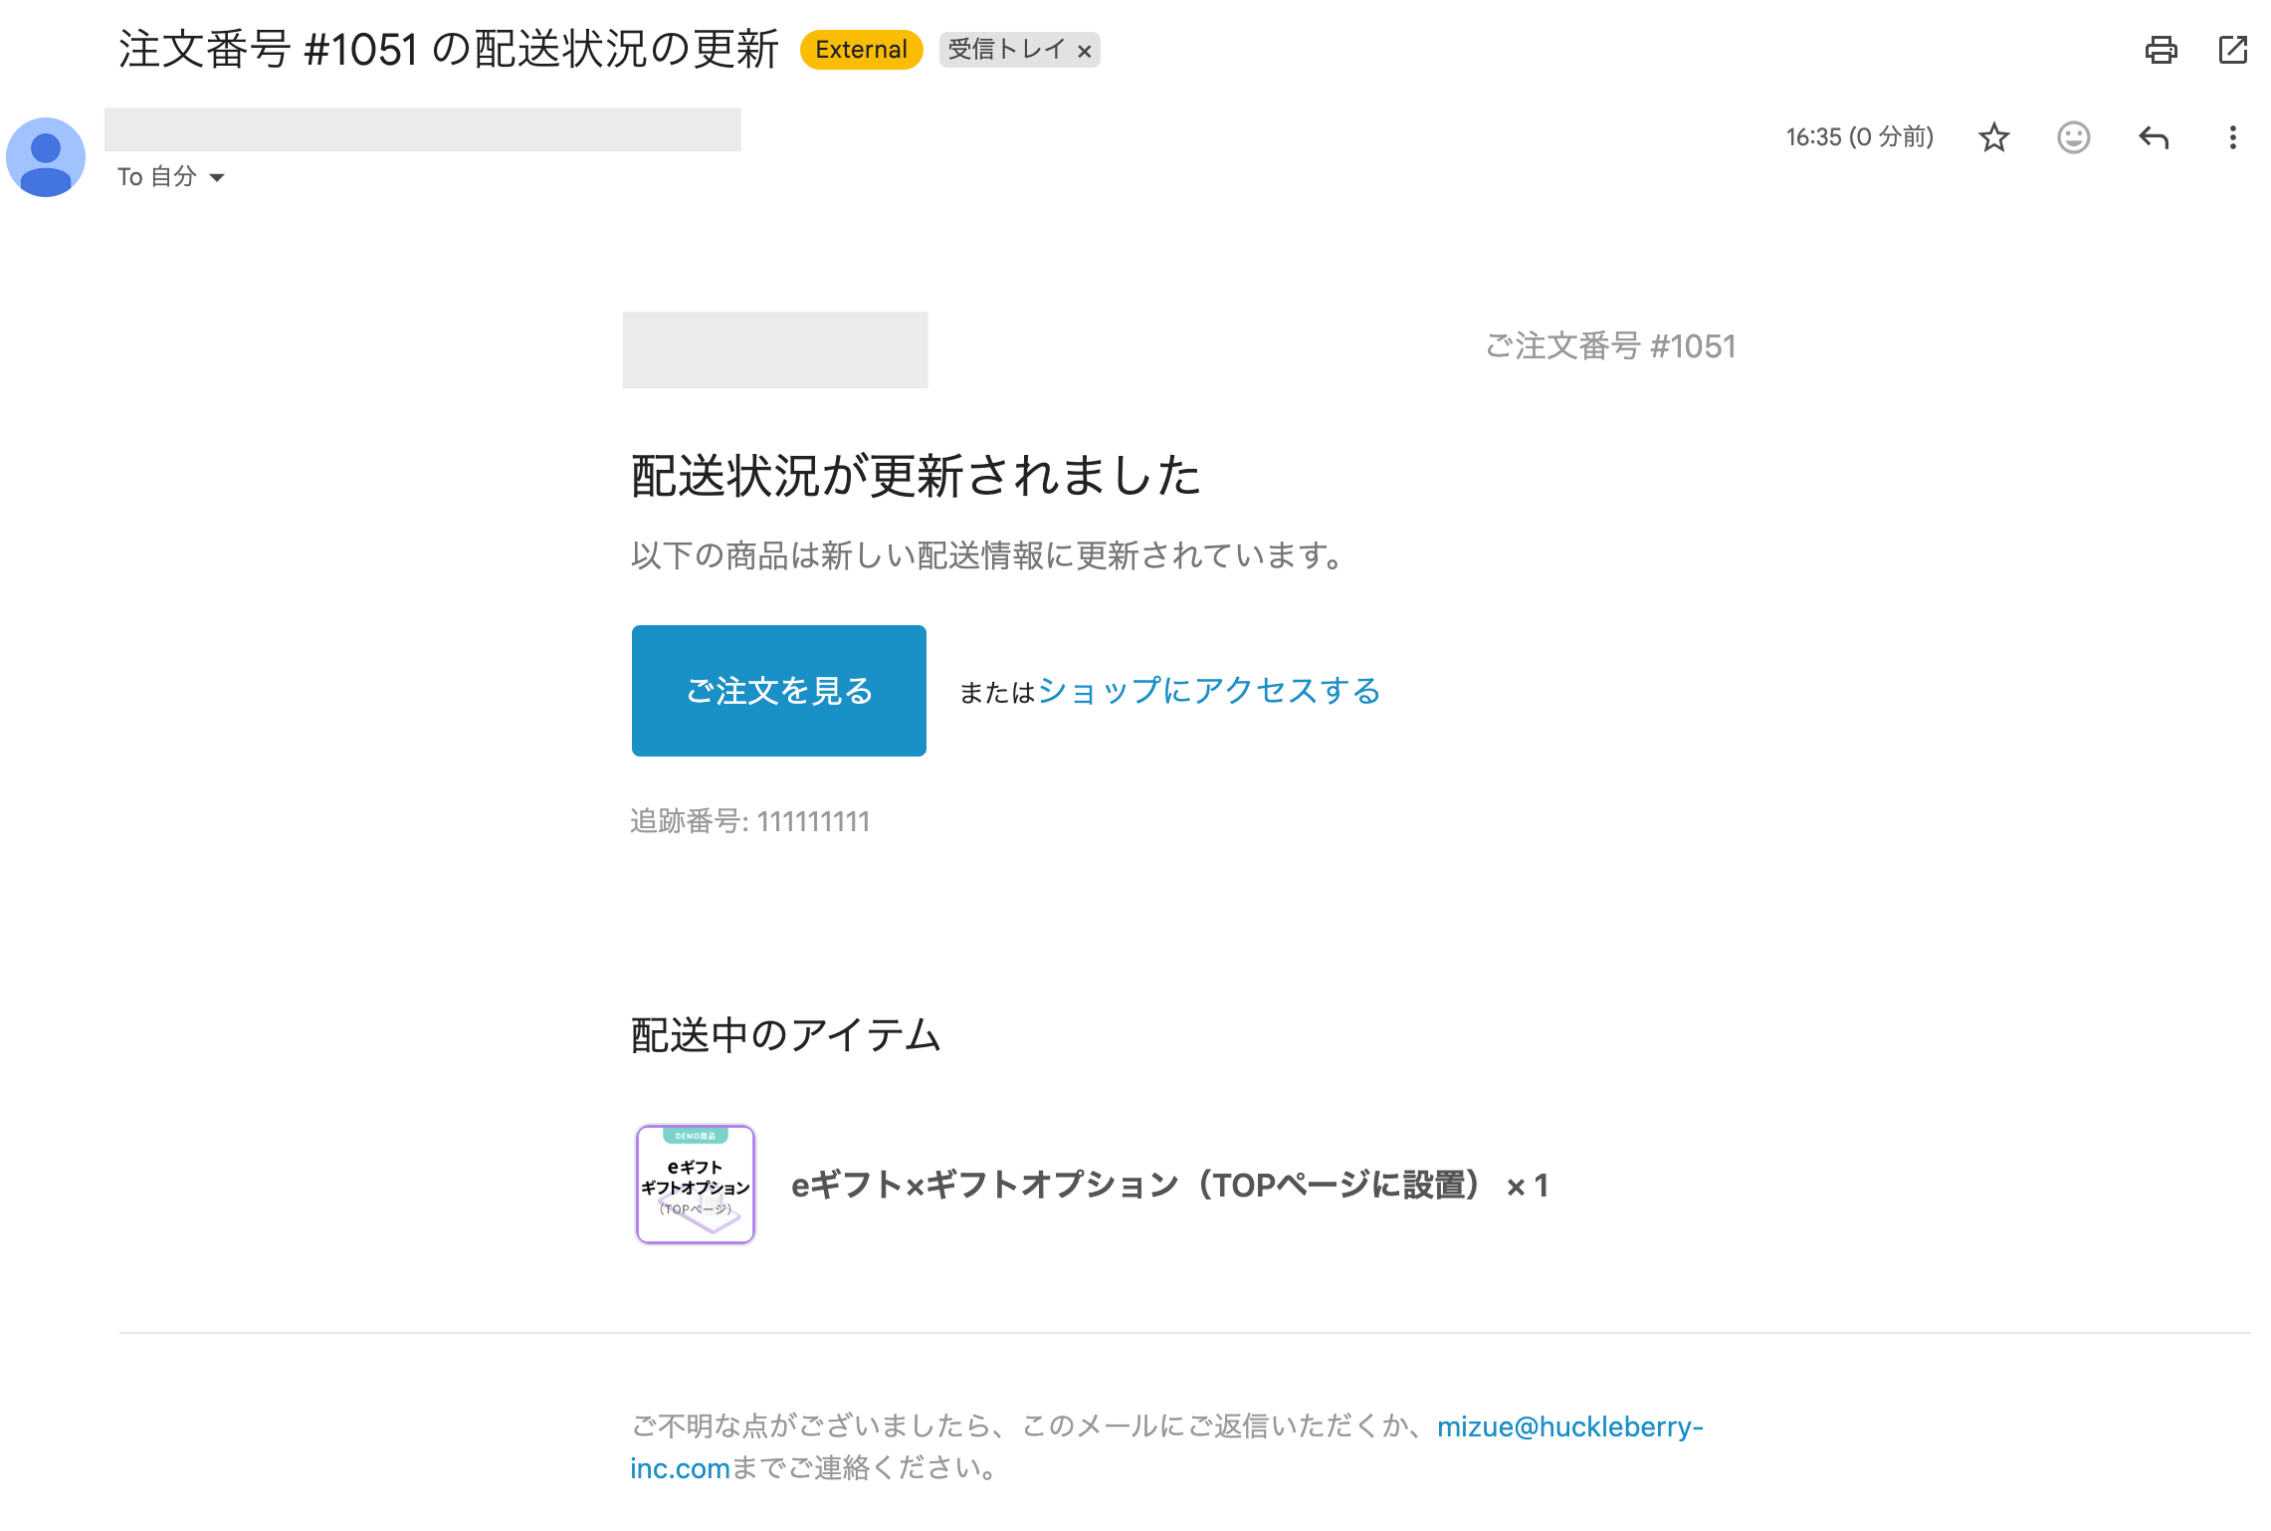Viewport: 2271px width, 1531px height.
Task: Click the redacted sender name field
Action: pos(422,130)
